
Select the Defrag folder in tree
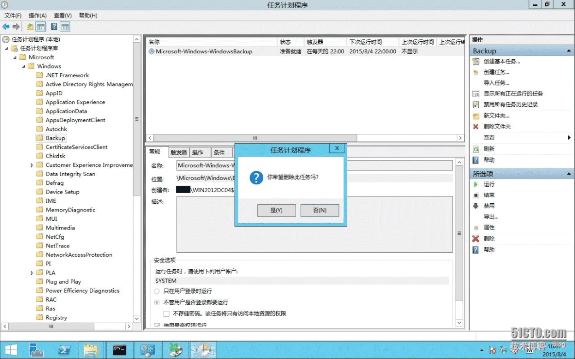[x=55, y=183]
